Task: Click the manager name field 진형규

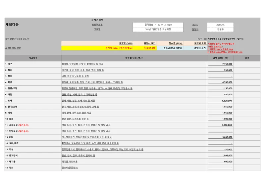Action: pos(220,29)
